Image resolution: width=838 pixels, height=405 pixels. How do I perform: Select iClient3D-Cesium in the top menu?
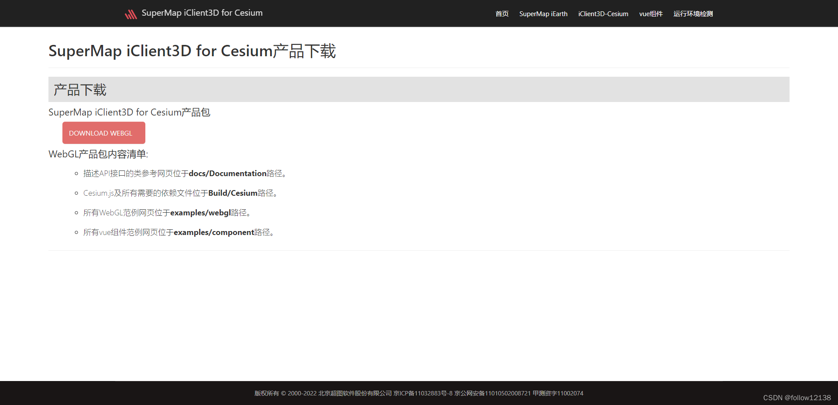pos(603,14)
